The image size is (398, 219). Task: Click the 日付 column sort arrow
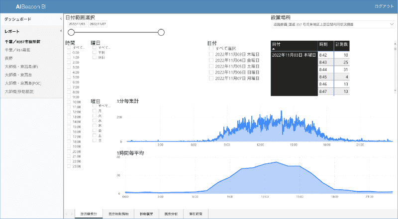(273, 49)
